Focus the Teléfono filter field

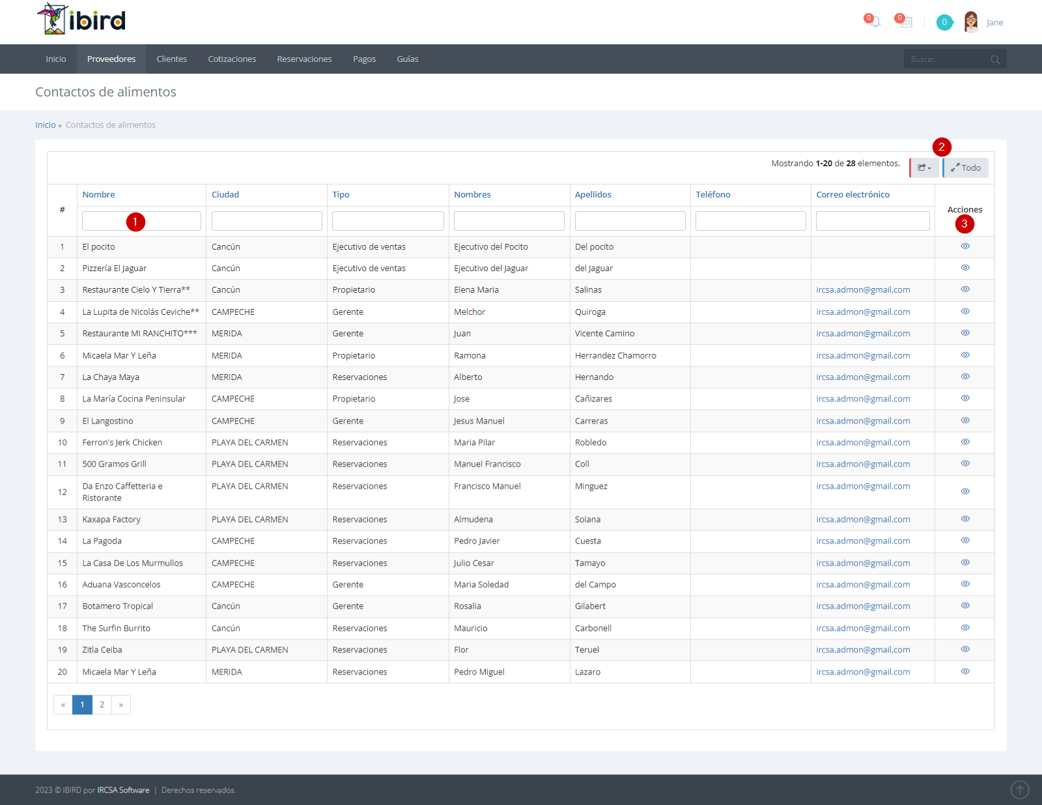click(x=751, y=221)
